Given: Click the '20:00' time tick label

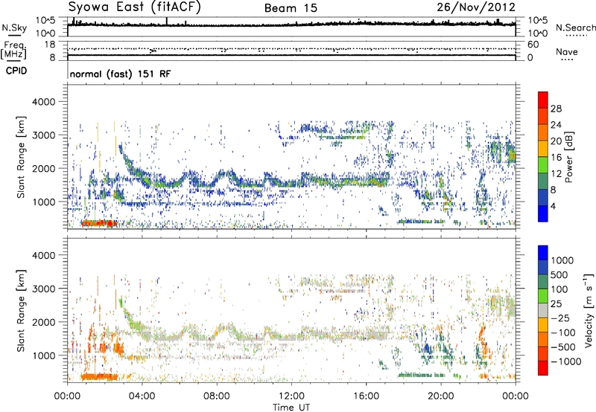Looking at the screenshot, I should coord(440,396).
